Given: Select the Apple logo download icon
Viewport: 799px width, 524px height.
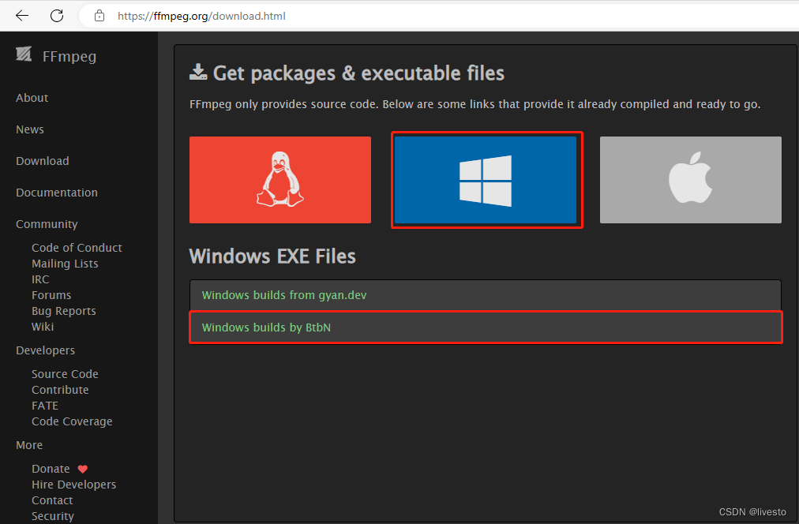Looking at the screenshot, I should tap(689, 179).
